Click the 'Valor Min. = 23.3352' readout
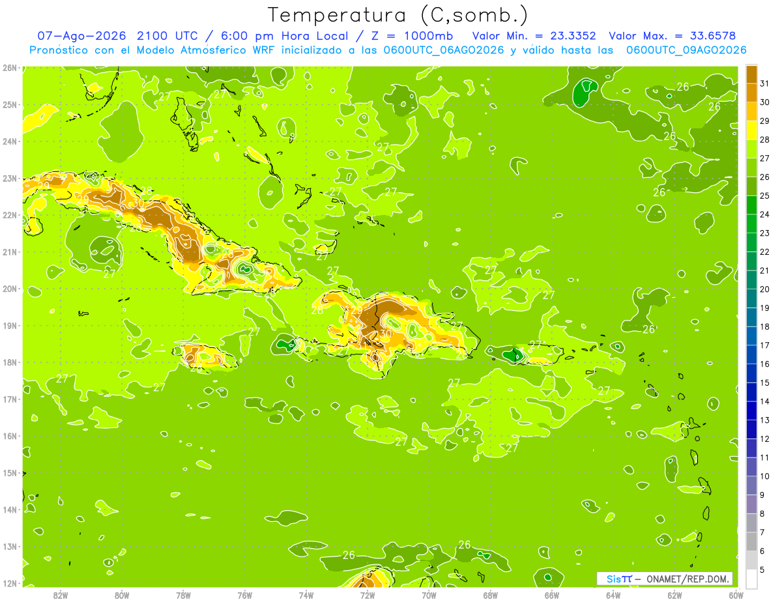 (534, 36)
